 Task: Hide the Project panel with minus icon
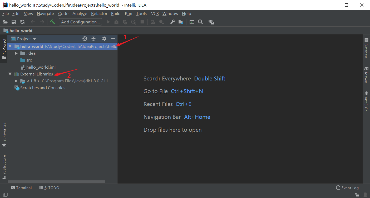[x=113, y=39]
